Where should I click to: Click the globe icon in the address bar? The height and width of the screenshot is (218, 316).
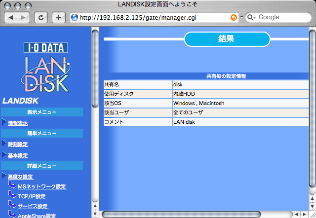point(75,18)
